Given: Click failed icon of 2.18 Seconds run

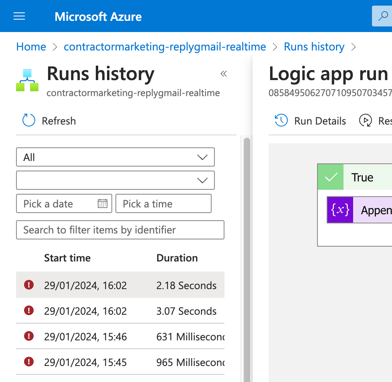Looking at the screenshot, I should [x=29, y=285].
